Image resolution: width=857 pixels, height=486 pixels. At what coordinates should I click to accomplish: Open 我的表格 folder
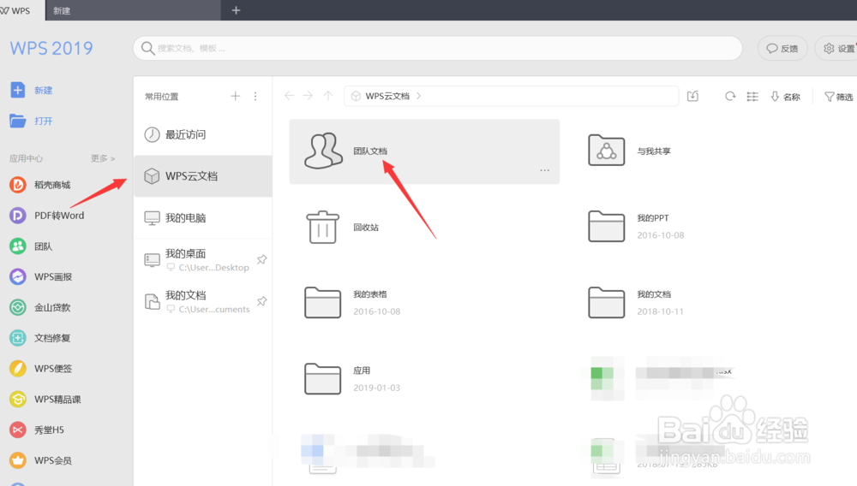pyautogui.click(x=322, y=302)
